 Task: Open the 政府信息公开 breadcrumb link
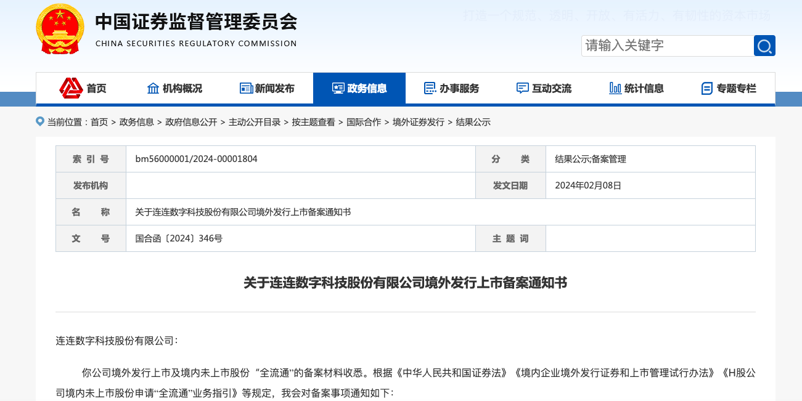point(191,122)
